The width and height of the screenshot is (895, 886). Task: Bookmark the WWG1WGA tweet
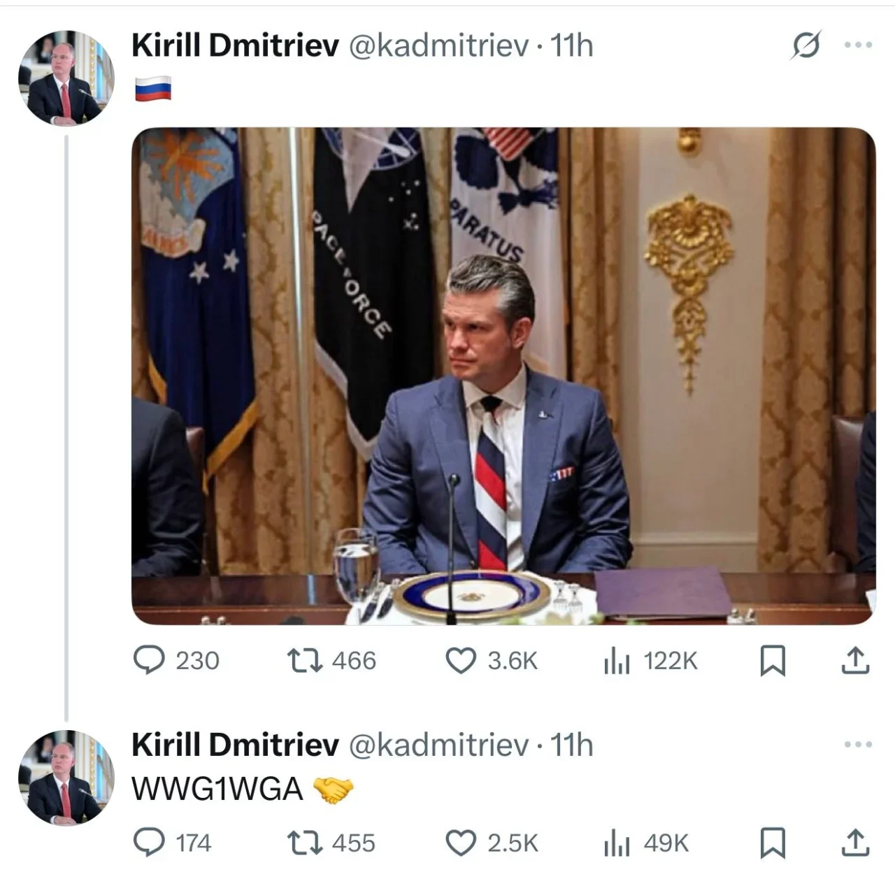tap(773, 844)
